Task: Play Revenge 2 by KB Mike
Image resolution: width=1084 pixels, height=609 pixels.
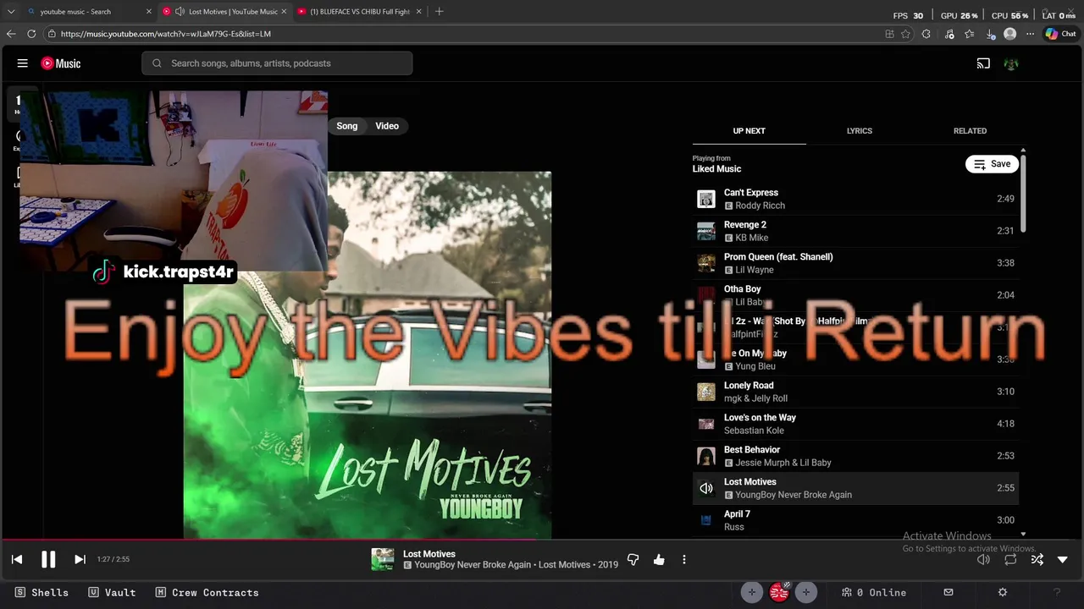Action: 855,231
